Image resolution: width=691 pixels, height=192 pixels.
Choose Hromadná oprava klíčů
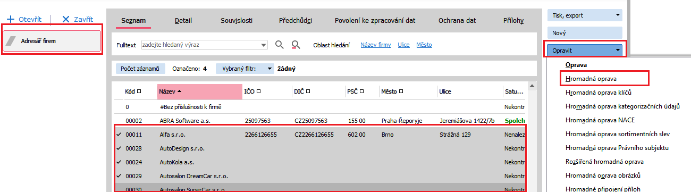pos(599,92)
